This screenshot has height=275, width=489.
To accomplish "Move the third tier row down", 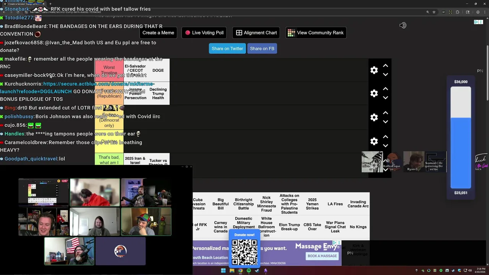I will pos(385,122).
